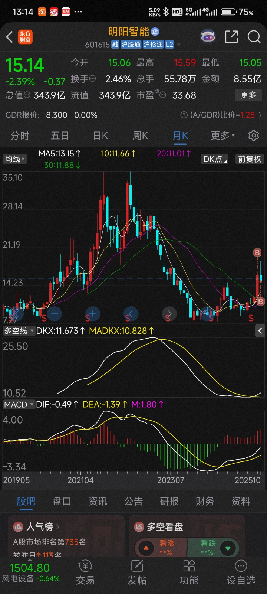The image size is (267, 594).
Task: Tap the 正 badge beside stock name
Action: [x=155, y=32]
